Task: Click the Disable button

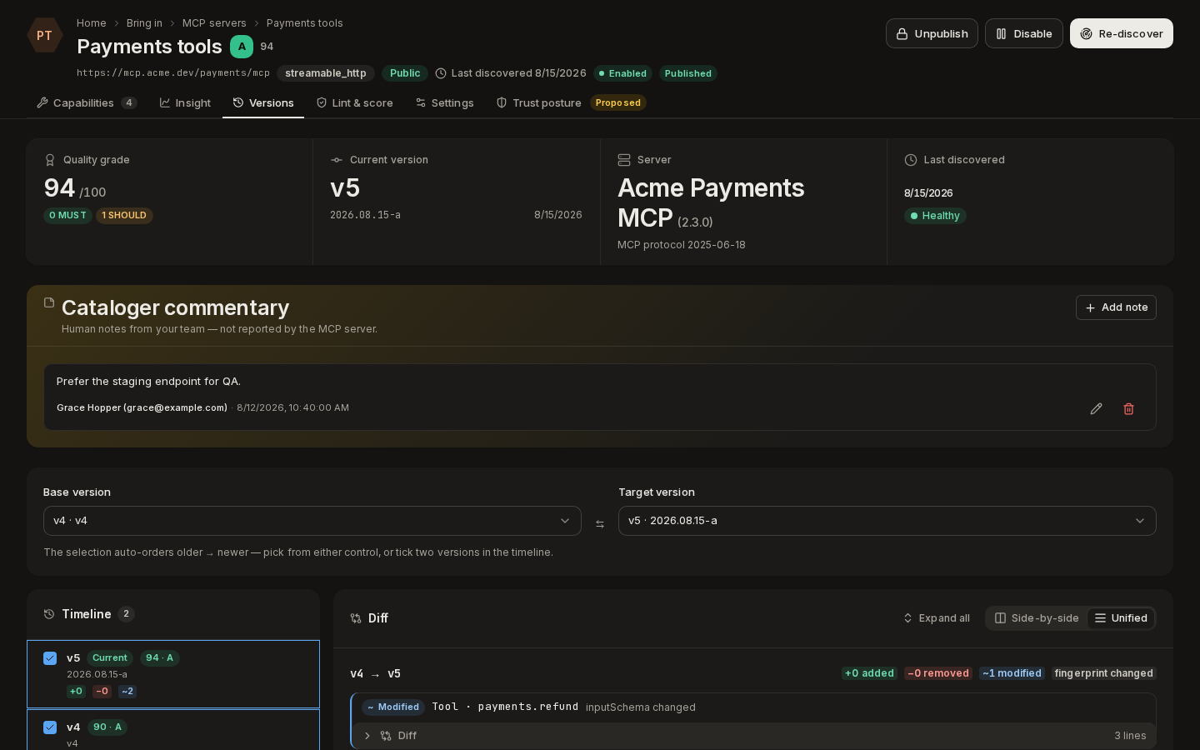Action: click(x=1024, y=33)
